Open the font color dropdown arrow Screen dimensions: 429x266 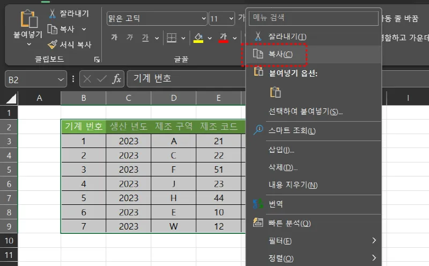[235, 38]
